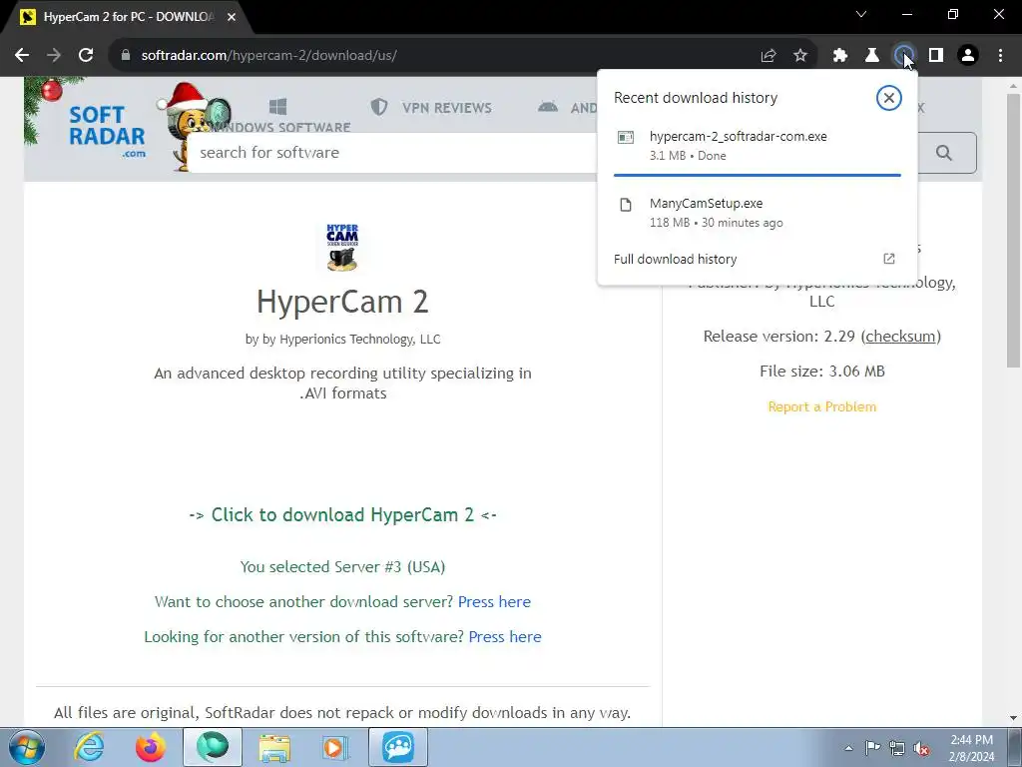
Task: Click the hypercam exe file icon
Action: (626, 137)
